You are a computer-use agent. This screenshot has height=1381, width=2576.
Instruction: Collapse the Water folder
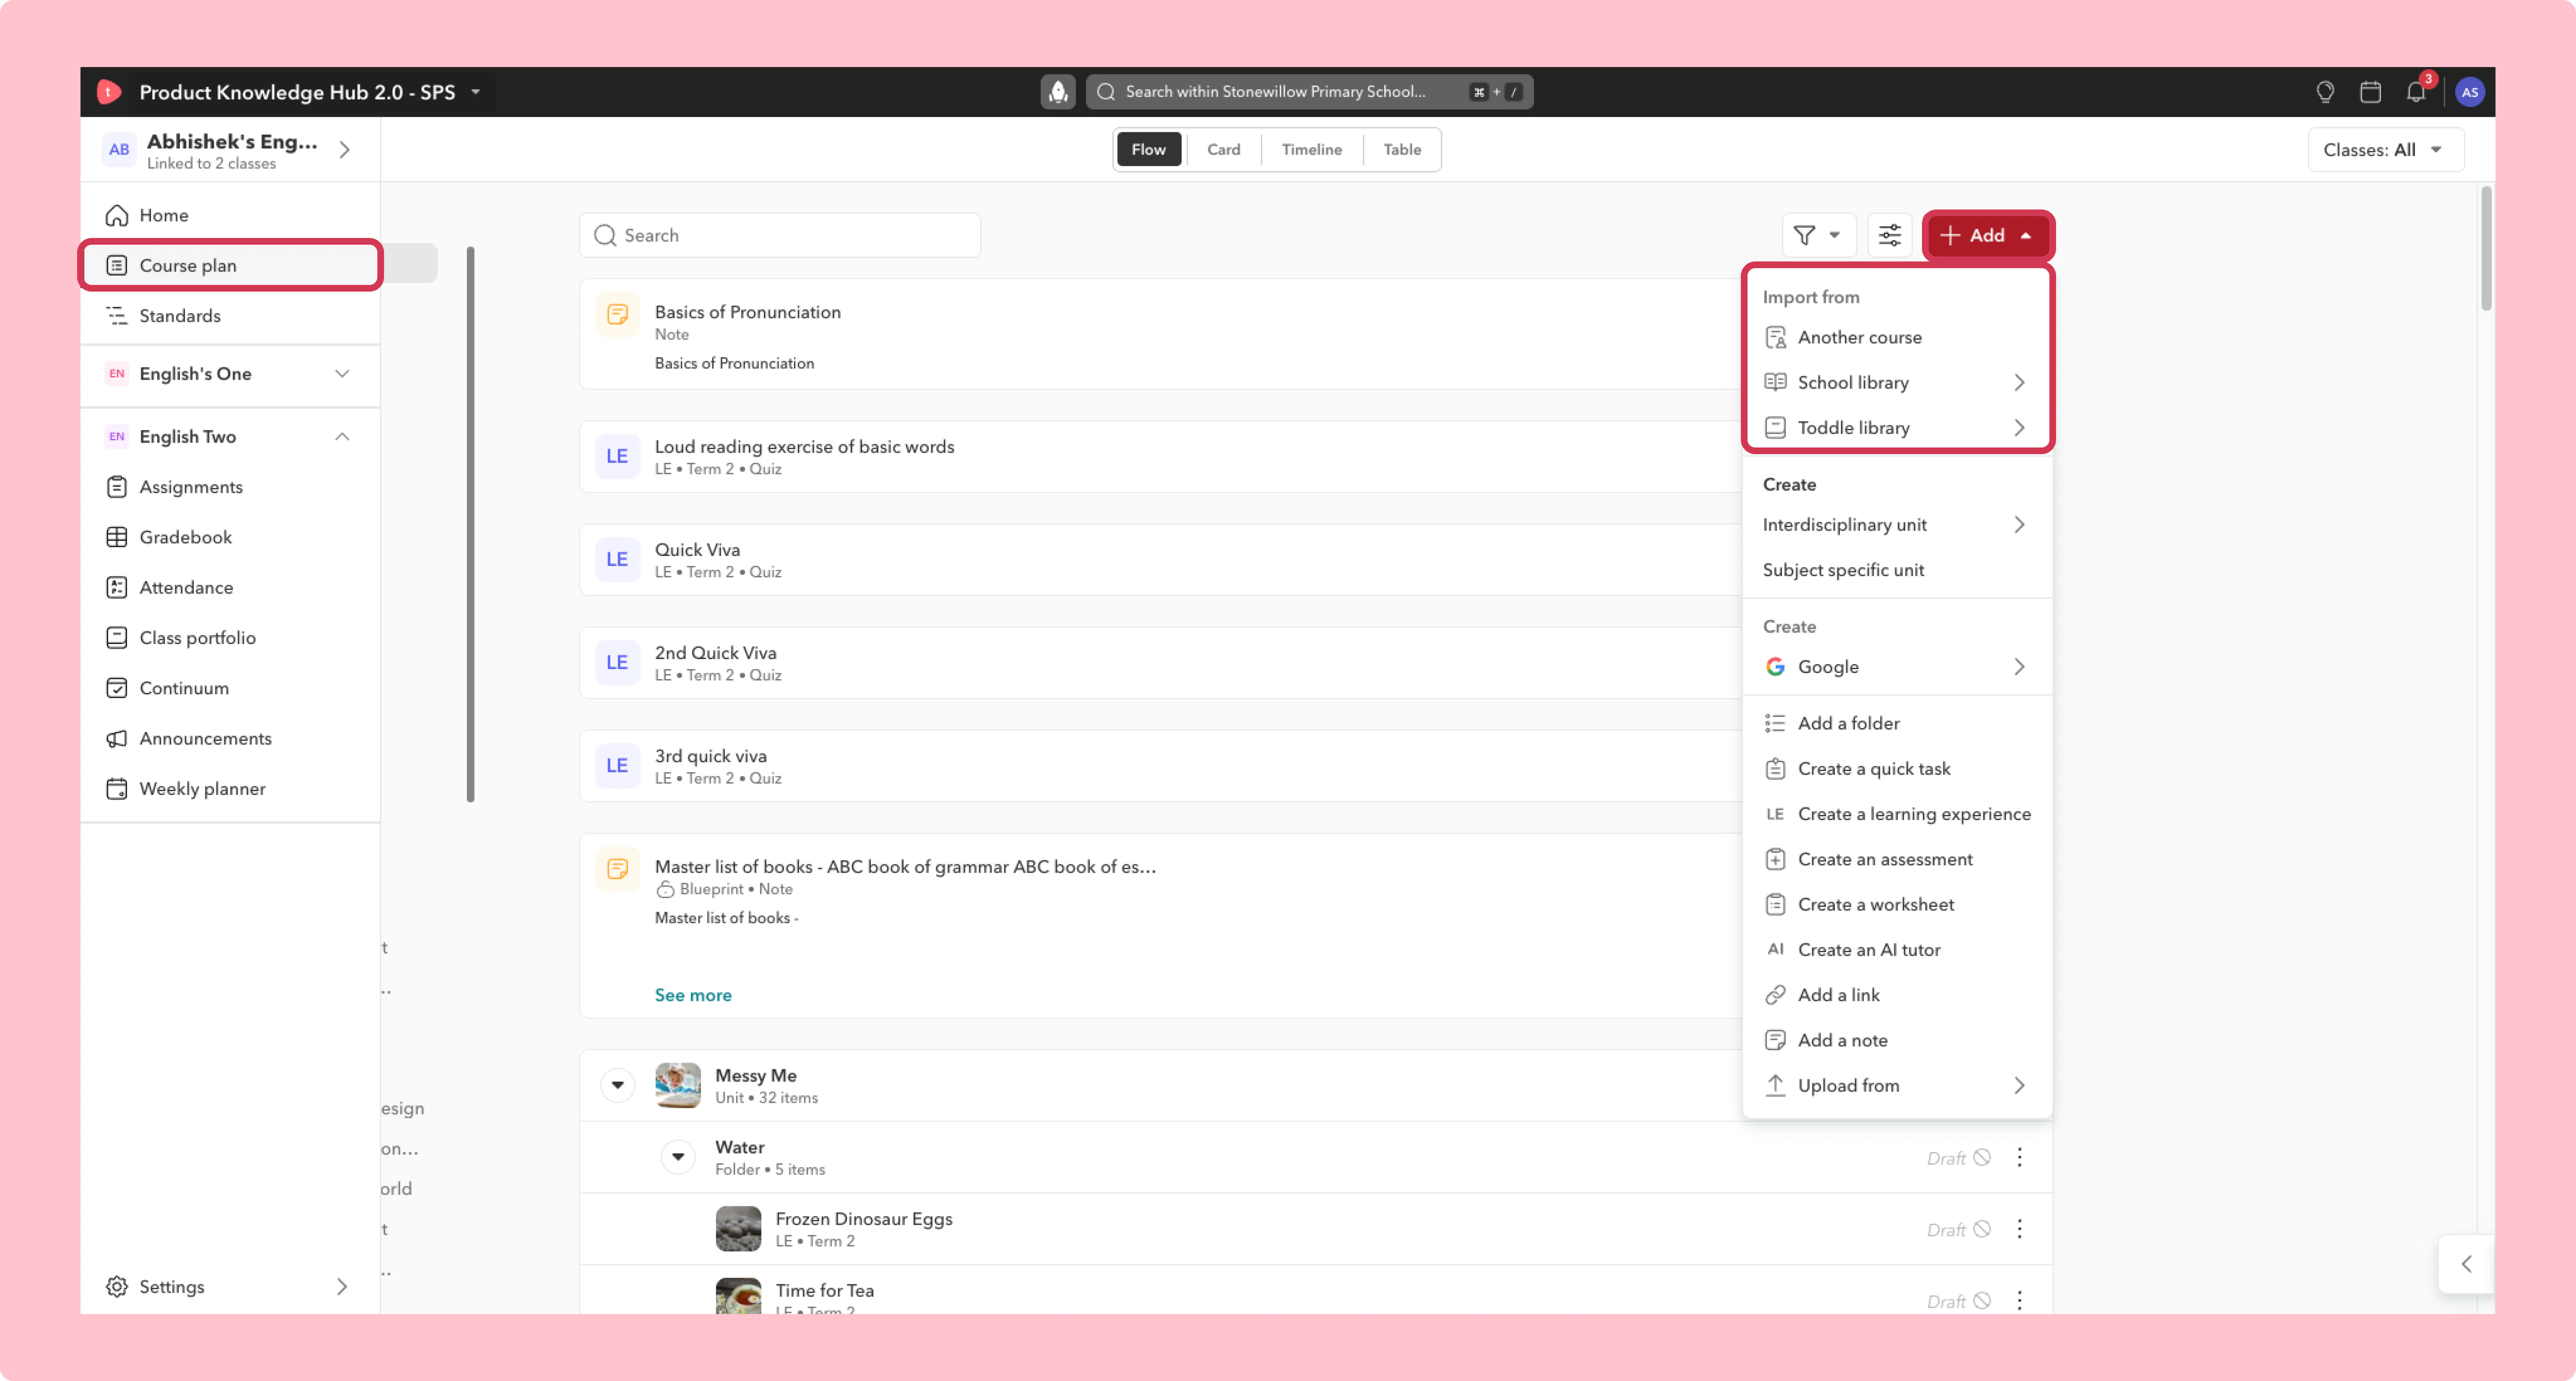[x=678, y=1157]
